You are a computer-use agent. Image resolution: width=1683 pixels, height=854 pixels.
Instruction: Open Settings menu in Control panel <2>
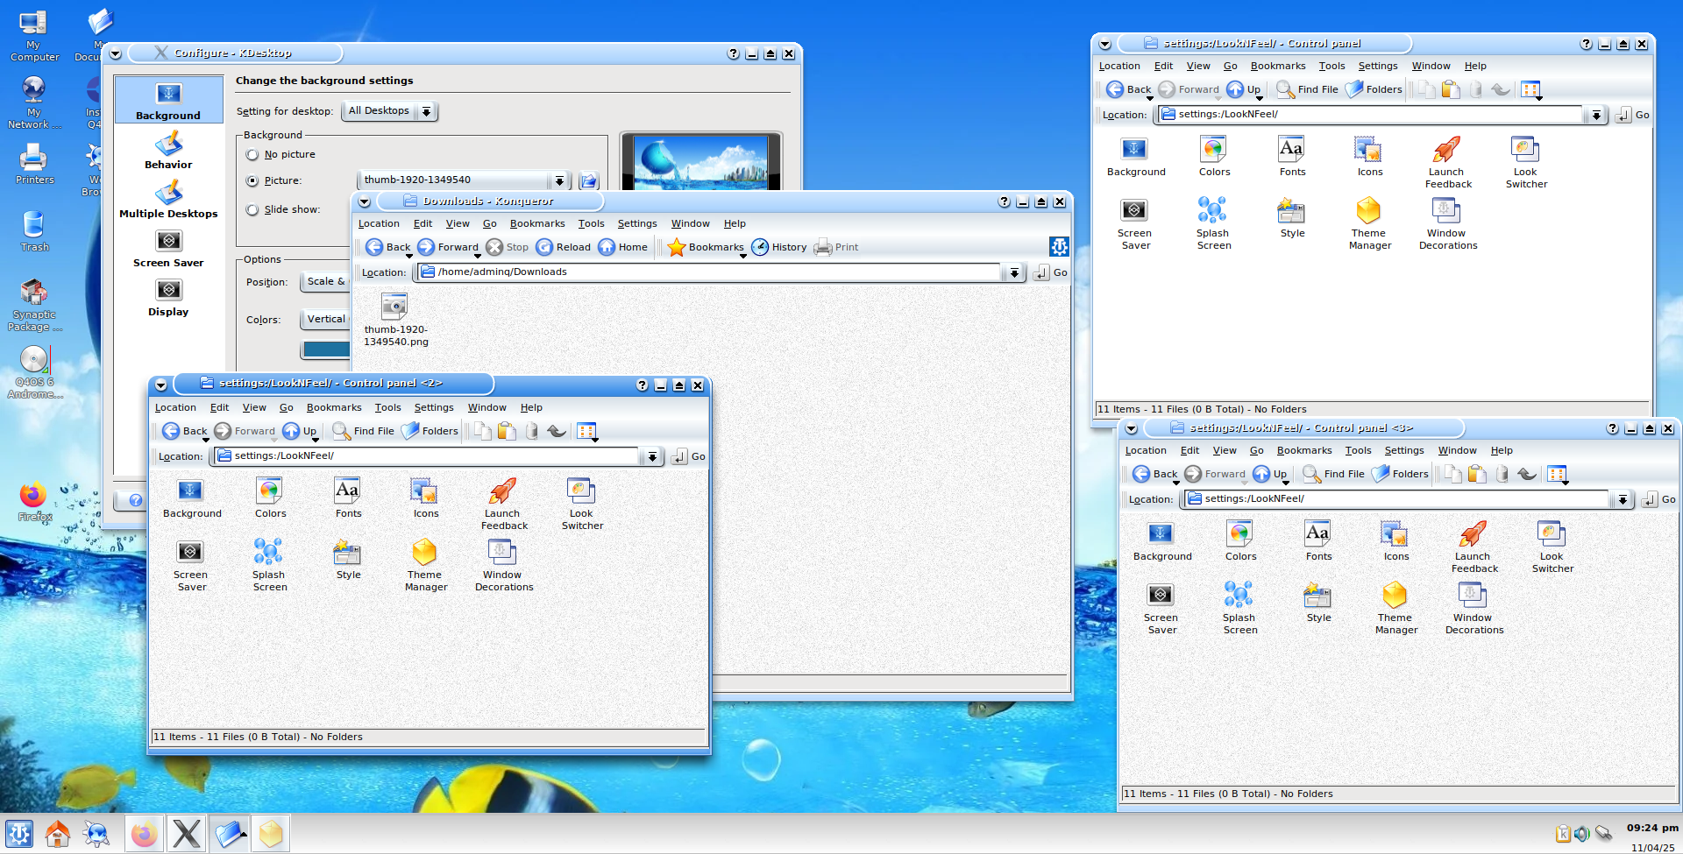point(434,407)
